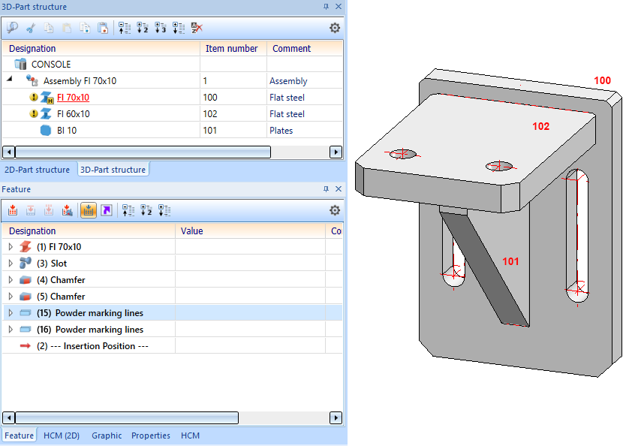Viewport: 623px width, 446px height.
Task: Select the underlined Fl 70x10 part
Action: [73, 98]
